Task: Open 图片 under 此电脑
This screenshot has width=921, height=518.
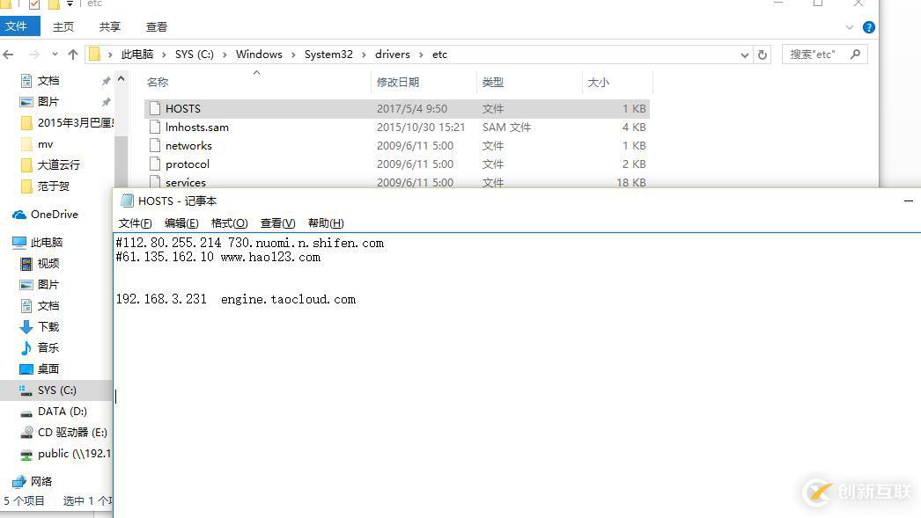Action: point(48,285)
